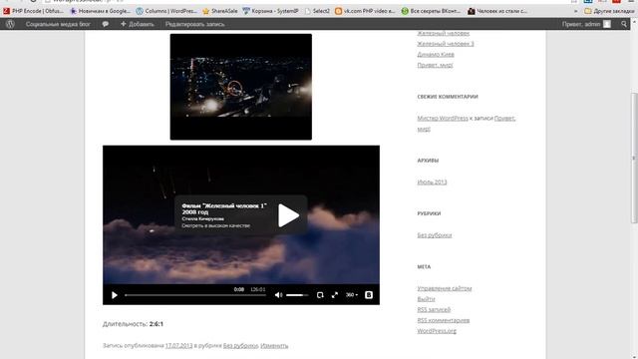Visit the WordPress.org link

pos(437,331)
